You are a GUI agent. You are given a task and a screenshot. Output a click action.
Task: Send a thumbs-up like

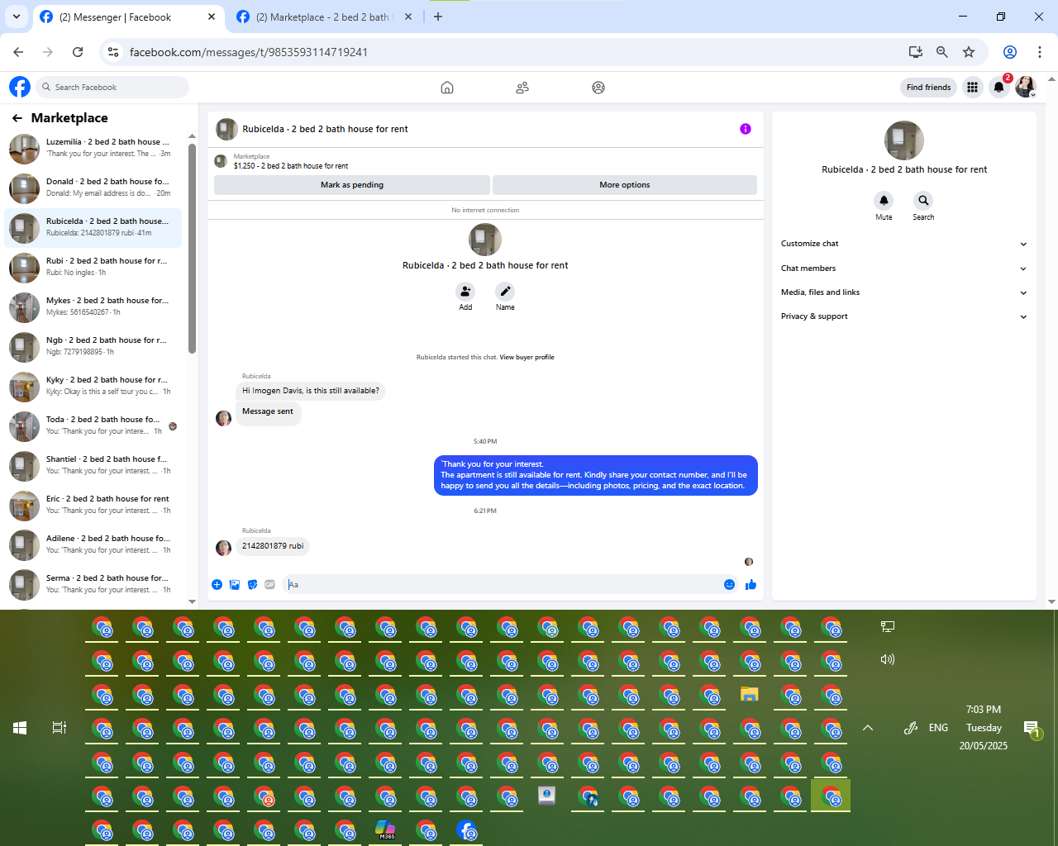coord(751,584)
